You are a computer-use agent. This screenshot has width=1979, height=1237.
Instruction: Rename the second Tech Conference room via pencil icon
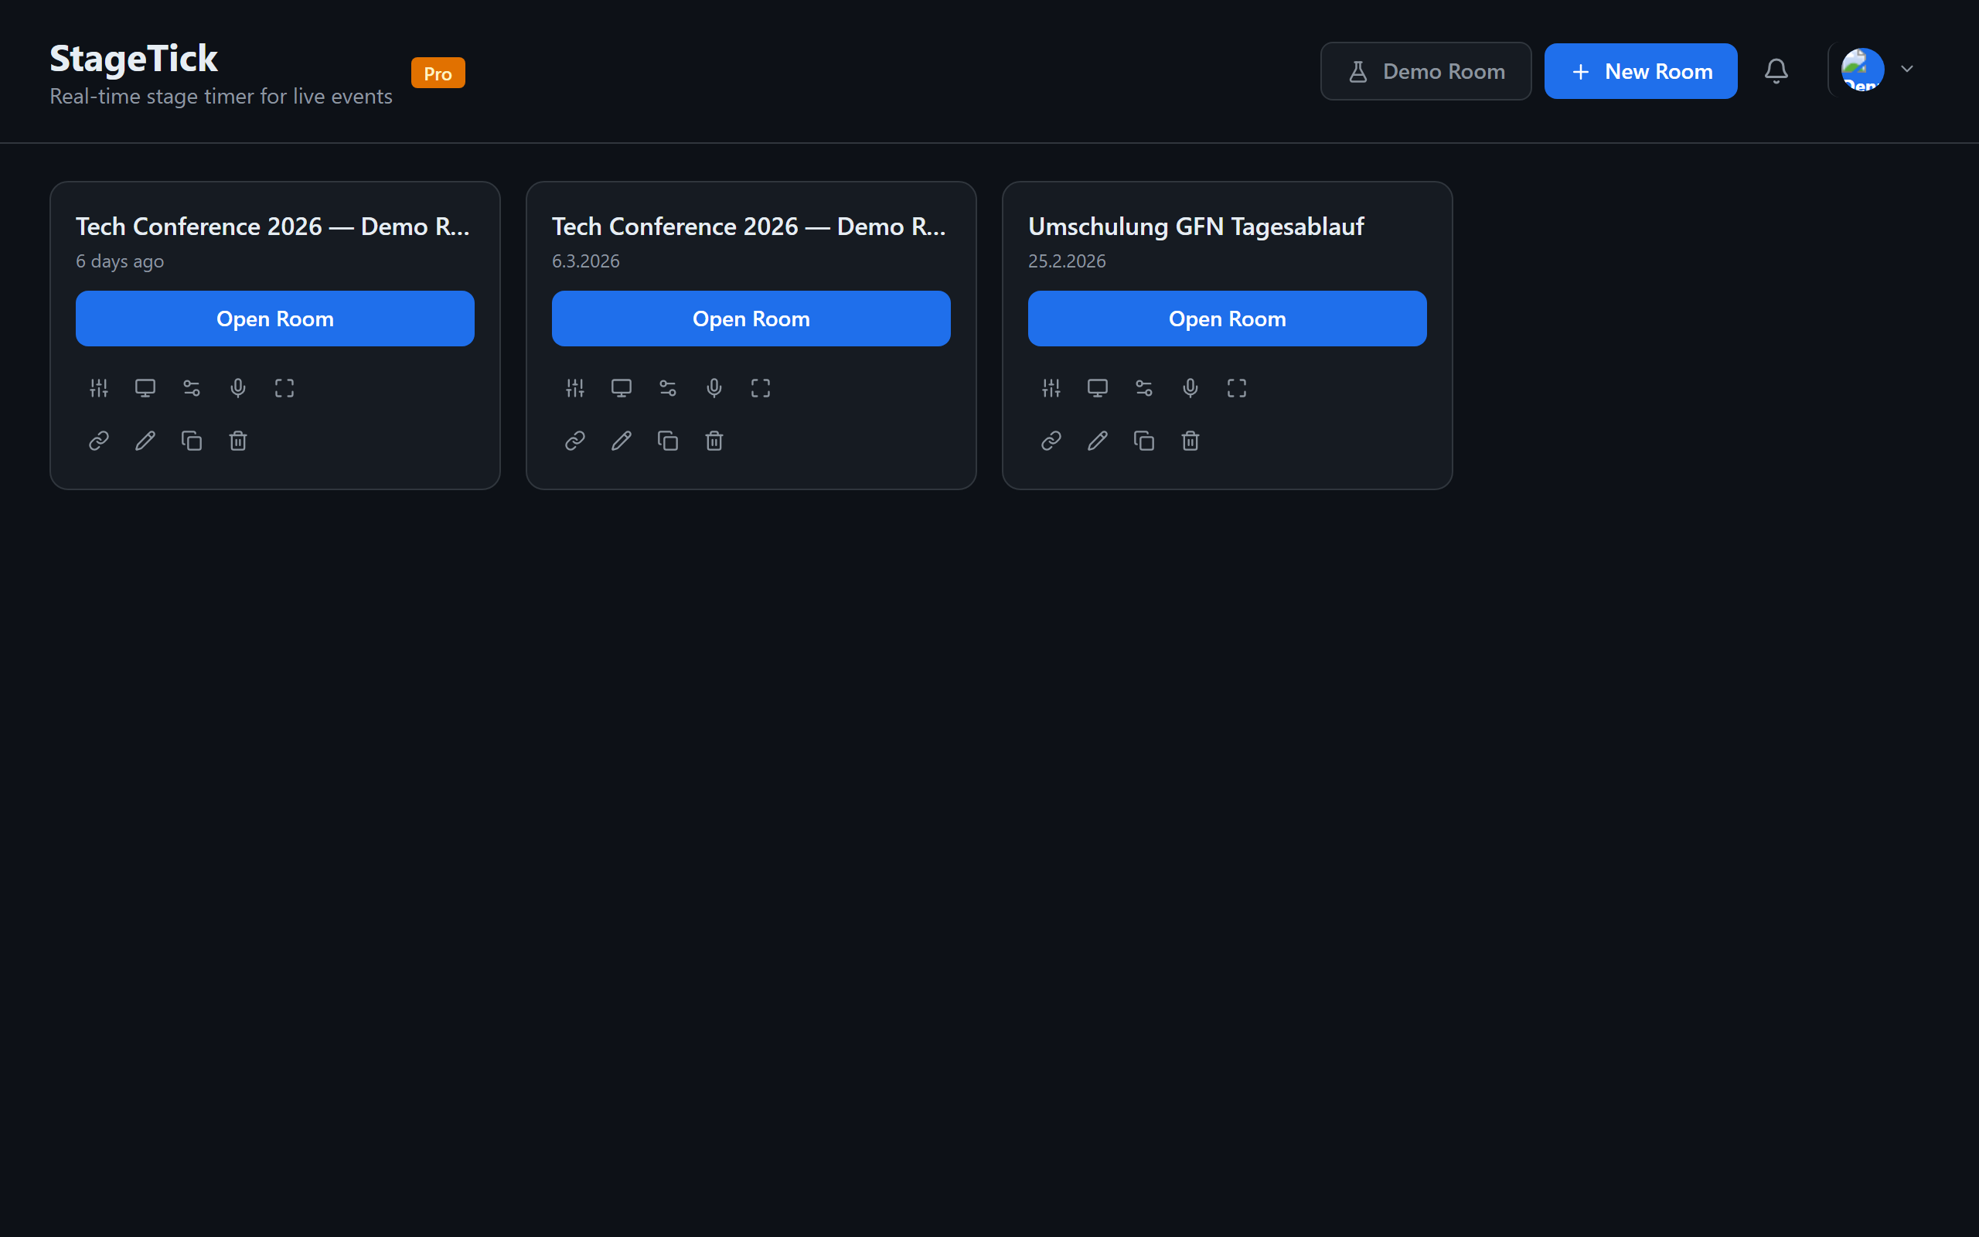621,440
